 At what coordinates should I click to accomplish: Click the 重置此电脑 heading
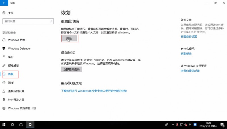pos(70,21)
